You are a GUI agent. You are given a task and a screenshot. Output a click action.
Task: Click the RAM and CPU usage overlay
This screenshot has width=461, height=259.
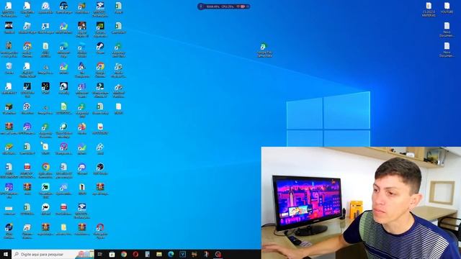point(224,6)
